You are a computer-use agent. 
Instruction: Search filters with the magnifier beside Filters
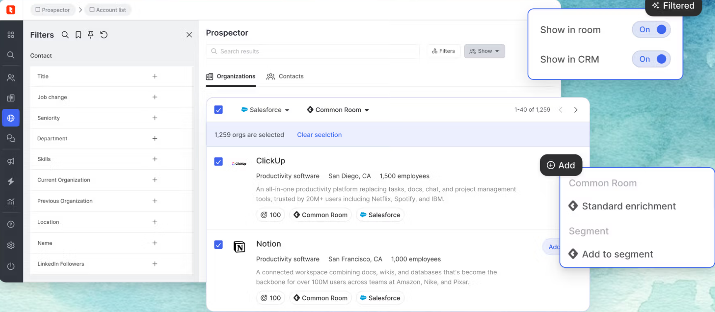(65, 35)
